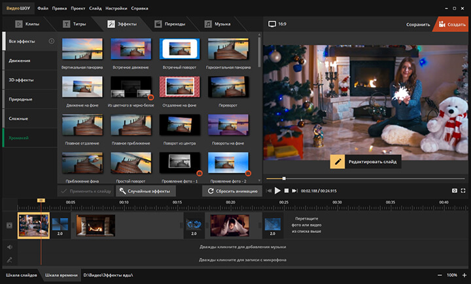471x284 pixels.
Task: Click Случайные эффекты button
Action: click(x=144, y=191)
